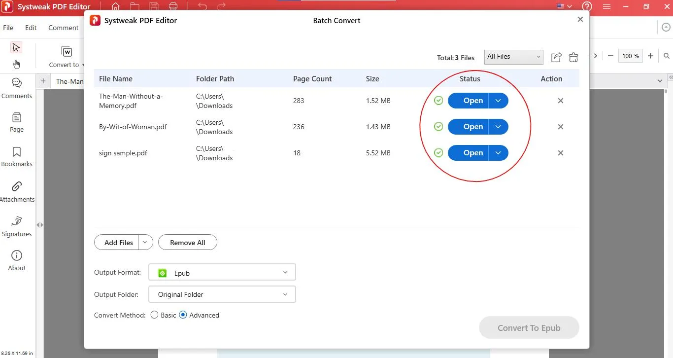Open the File menu
The height and width of the screenshot is (358, 673).
(x=8, y=28)
